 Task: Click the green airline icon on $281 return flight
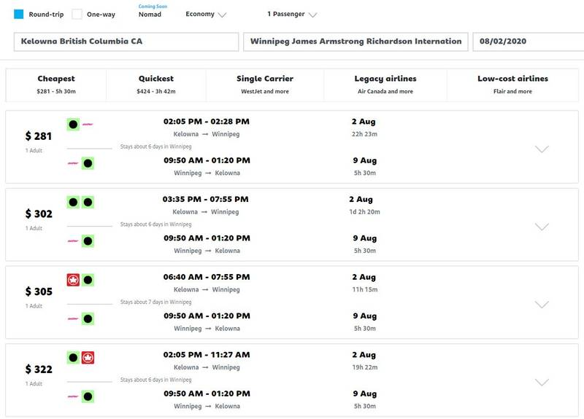click(x=88, y=163)
